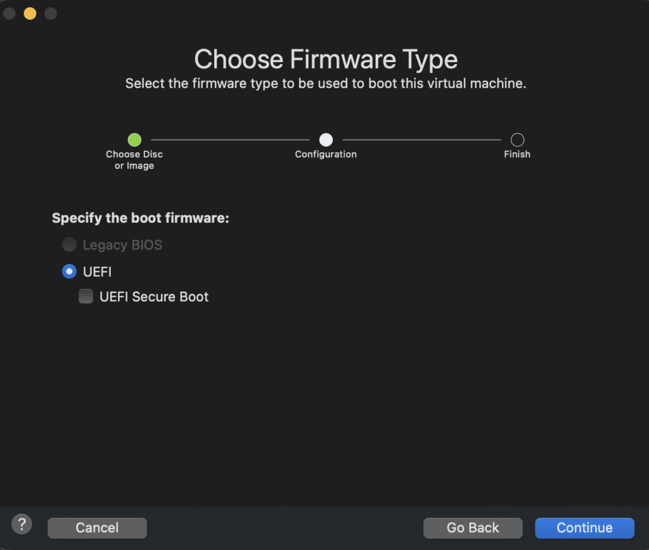Image resolution: width=649 pixels, height=550 pixels.
Task: Click the Choose Firmware Type title
Action: [324, 59]
